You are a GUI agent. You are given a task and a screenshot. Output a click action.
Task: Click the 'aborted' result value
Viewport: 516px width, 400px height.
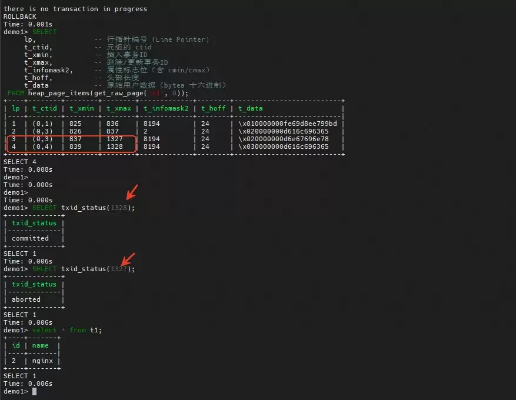tap(26, 299)
